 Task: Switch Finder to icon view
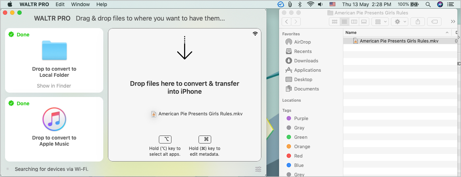click(334, 22)
